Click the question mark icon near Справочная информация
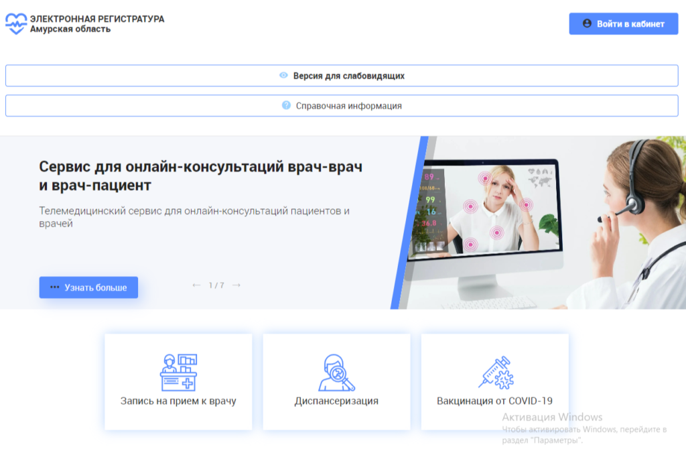 click(x=287, y=105)
